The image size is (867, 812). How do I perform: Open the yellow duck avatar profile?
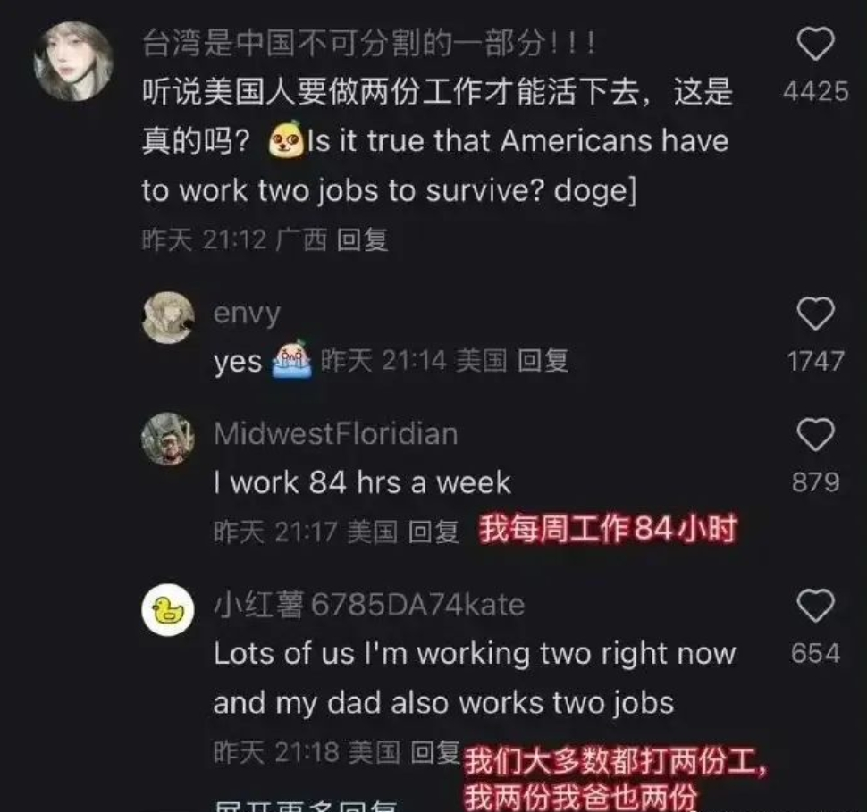click(x=168, y=610)
